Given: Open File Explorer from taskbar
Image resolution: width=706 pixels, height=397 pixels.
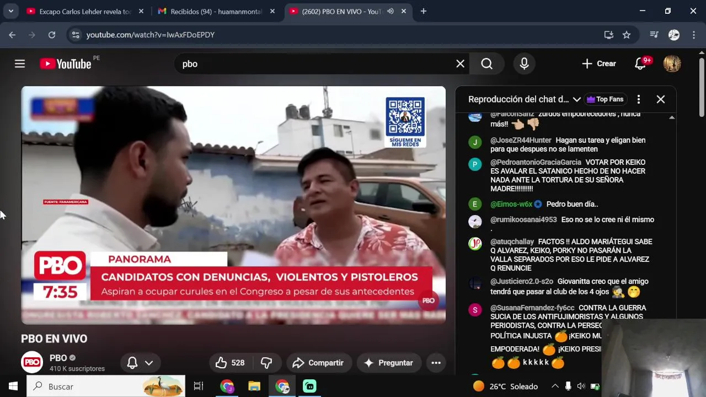Looking at the screenshot, I should tap(254, 387).
